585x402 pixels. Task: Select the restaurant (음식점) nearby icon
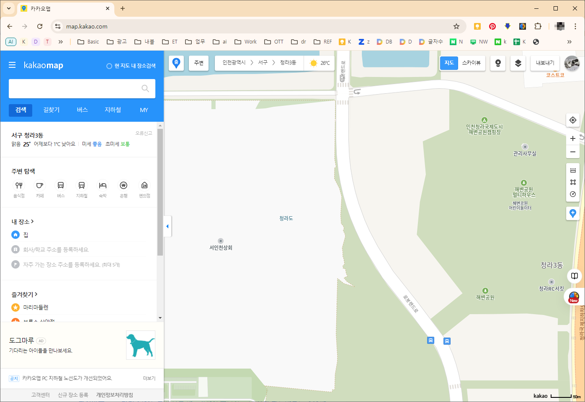[19, 185]
